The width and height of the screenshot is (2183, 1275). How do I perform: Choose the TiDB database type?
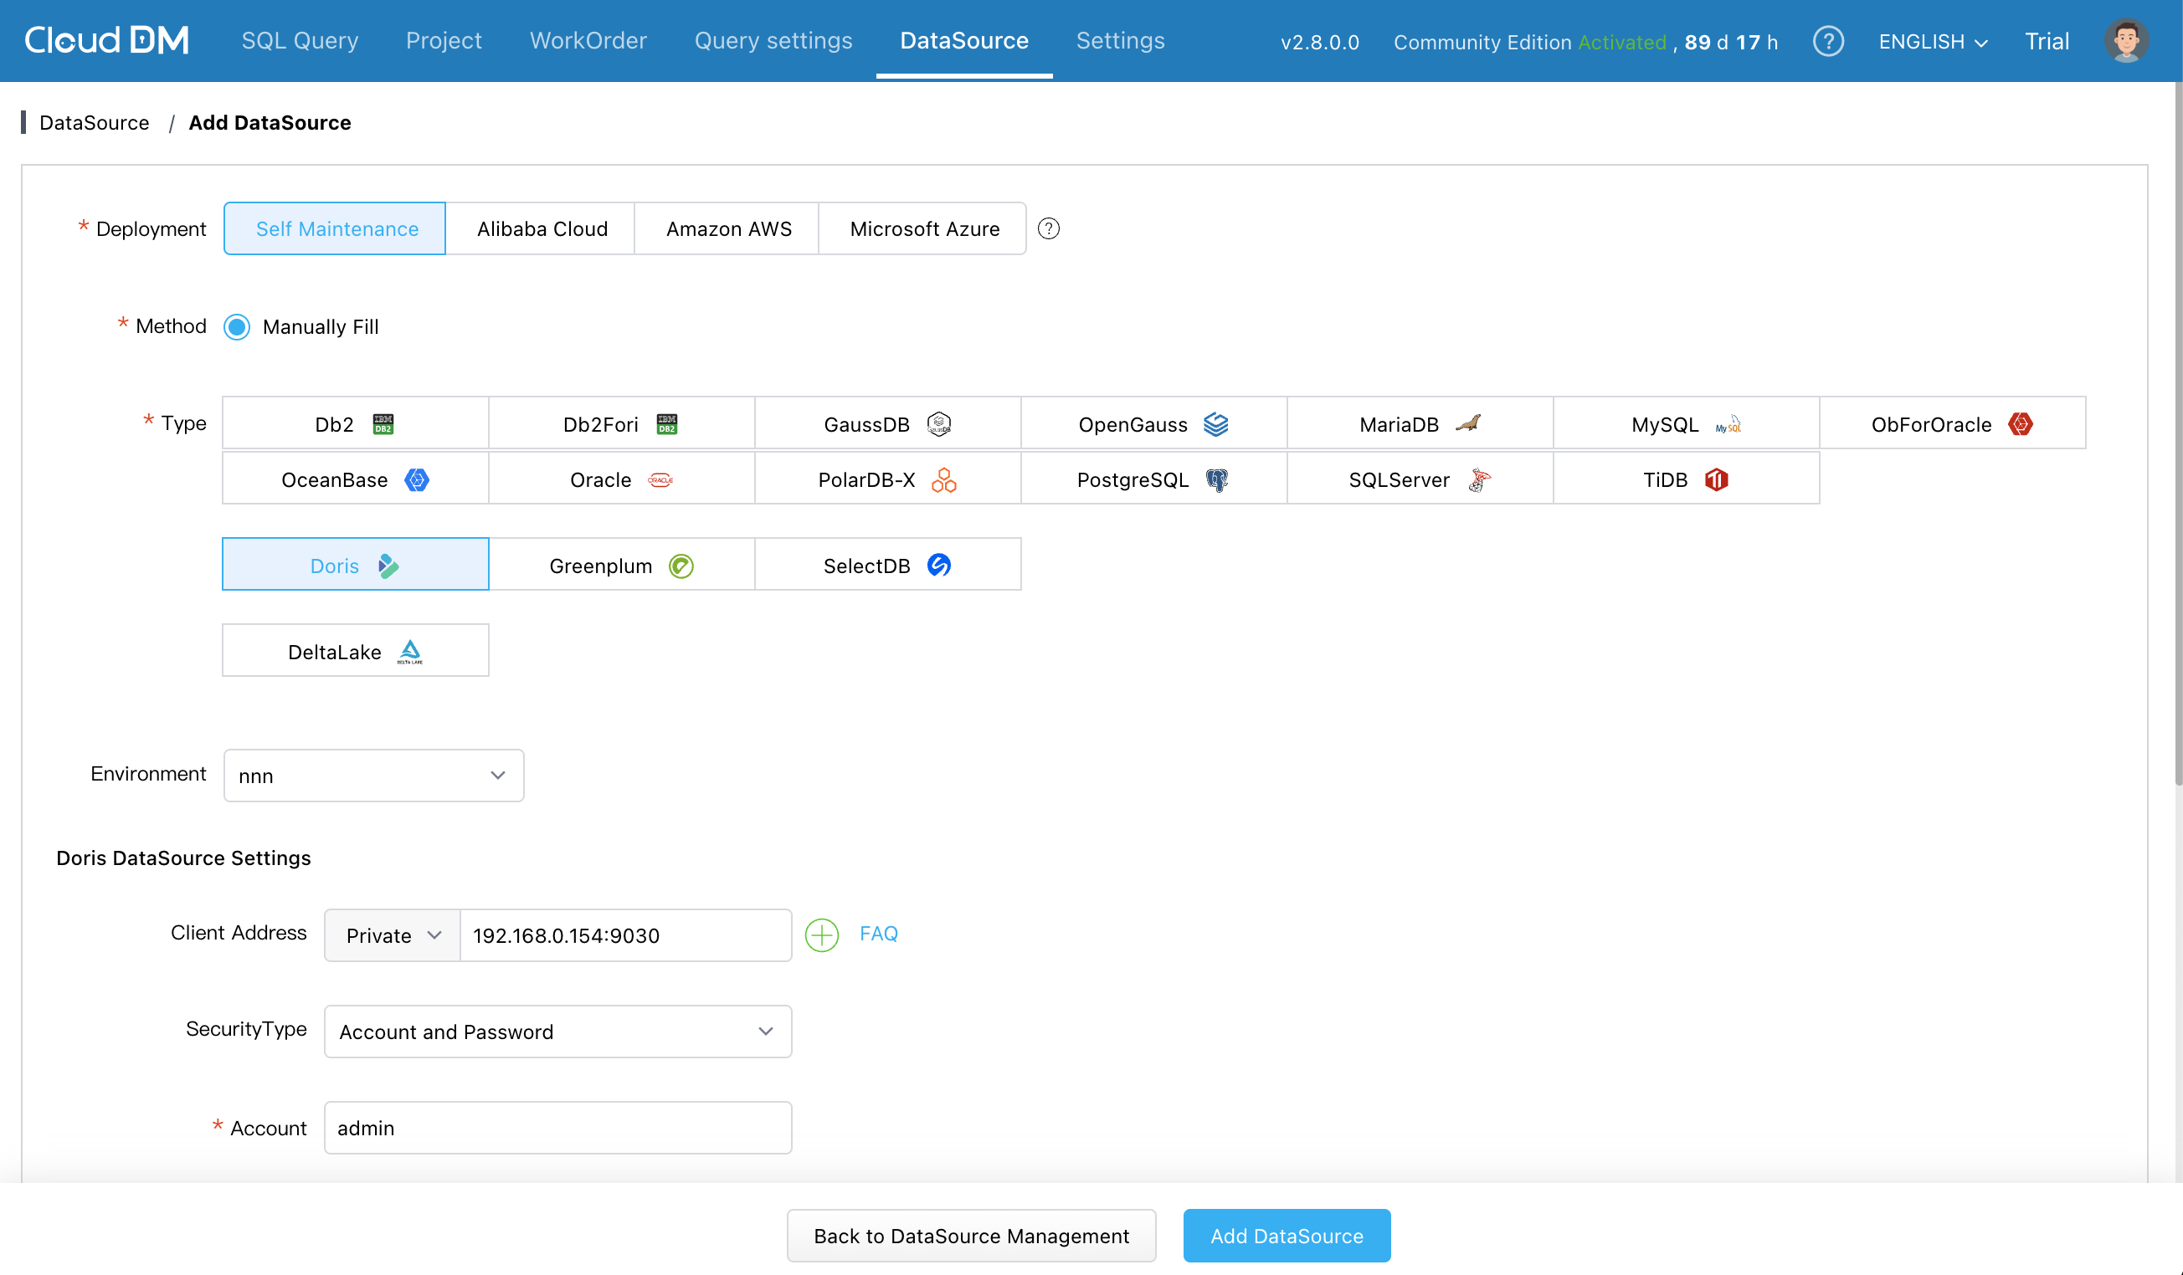[1685, 479]
